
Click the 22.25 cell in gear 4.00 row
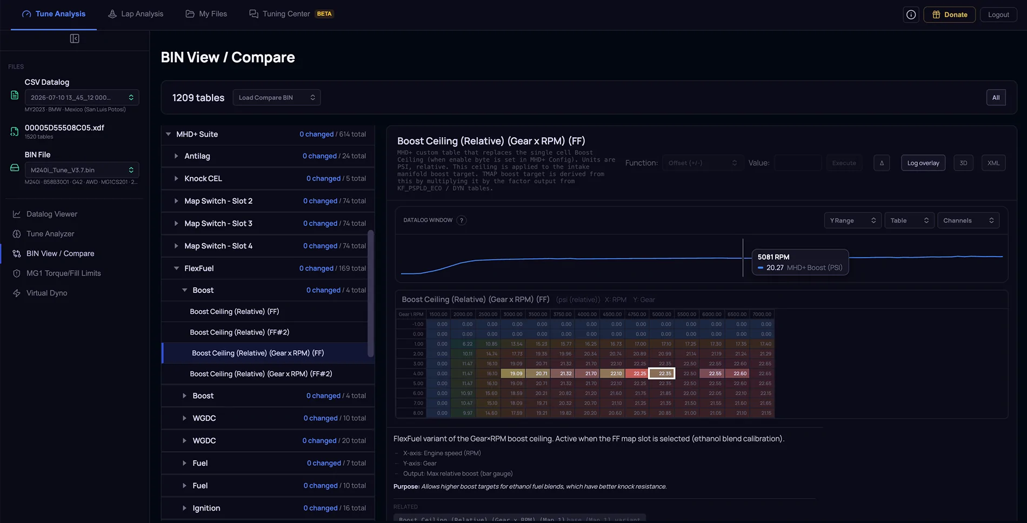coord(637,373)
